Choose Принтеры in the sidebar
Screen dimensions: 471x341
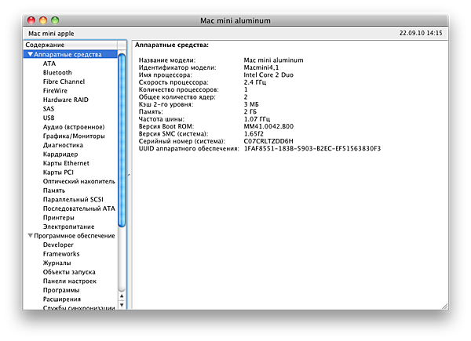(58, 217)
